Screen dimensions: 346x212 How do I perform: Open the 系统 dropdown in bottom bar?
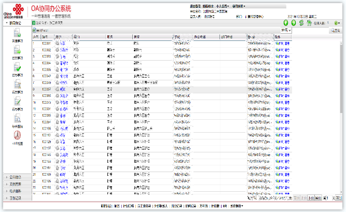pos(237,206)
